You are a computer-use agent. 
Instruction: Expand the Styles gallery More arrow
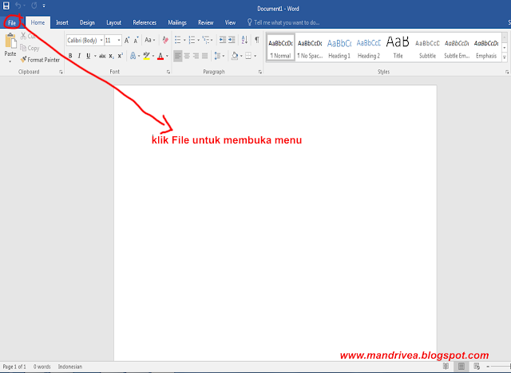(505, 57)
